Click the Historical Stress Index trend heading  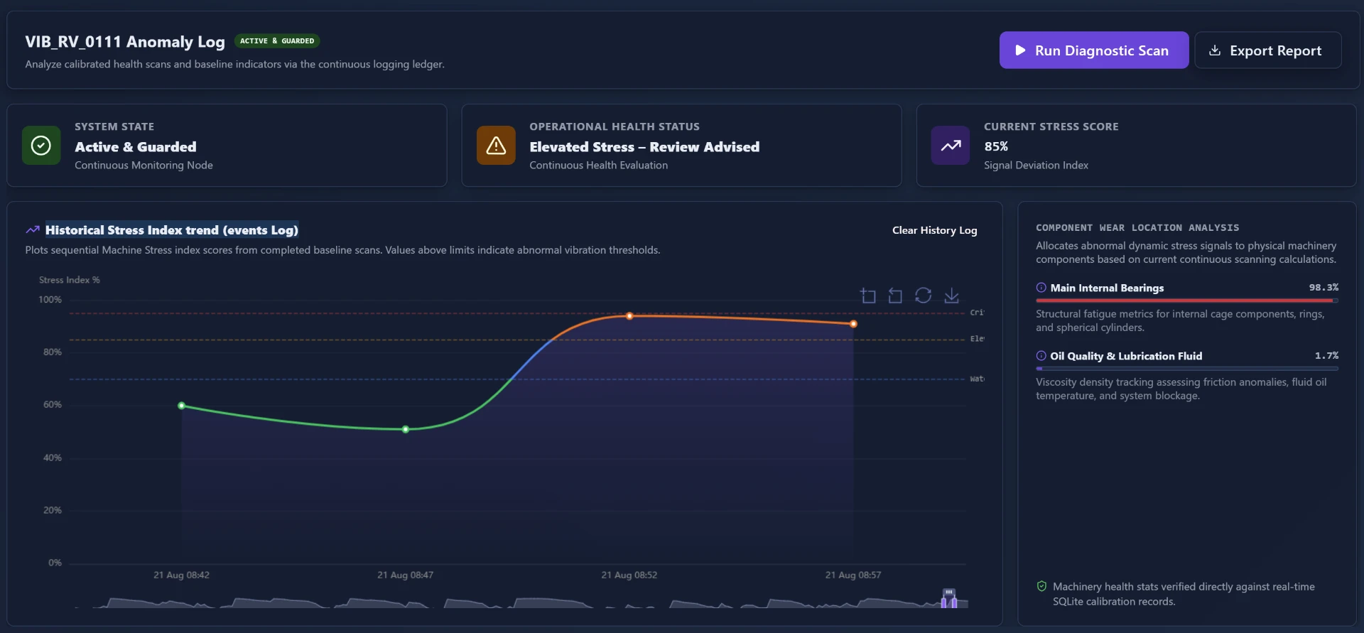172,230
